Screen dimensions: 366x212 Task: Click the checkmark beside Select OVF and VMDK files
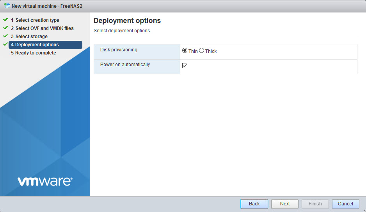[x=5, y=28]
